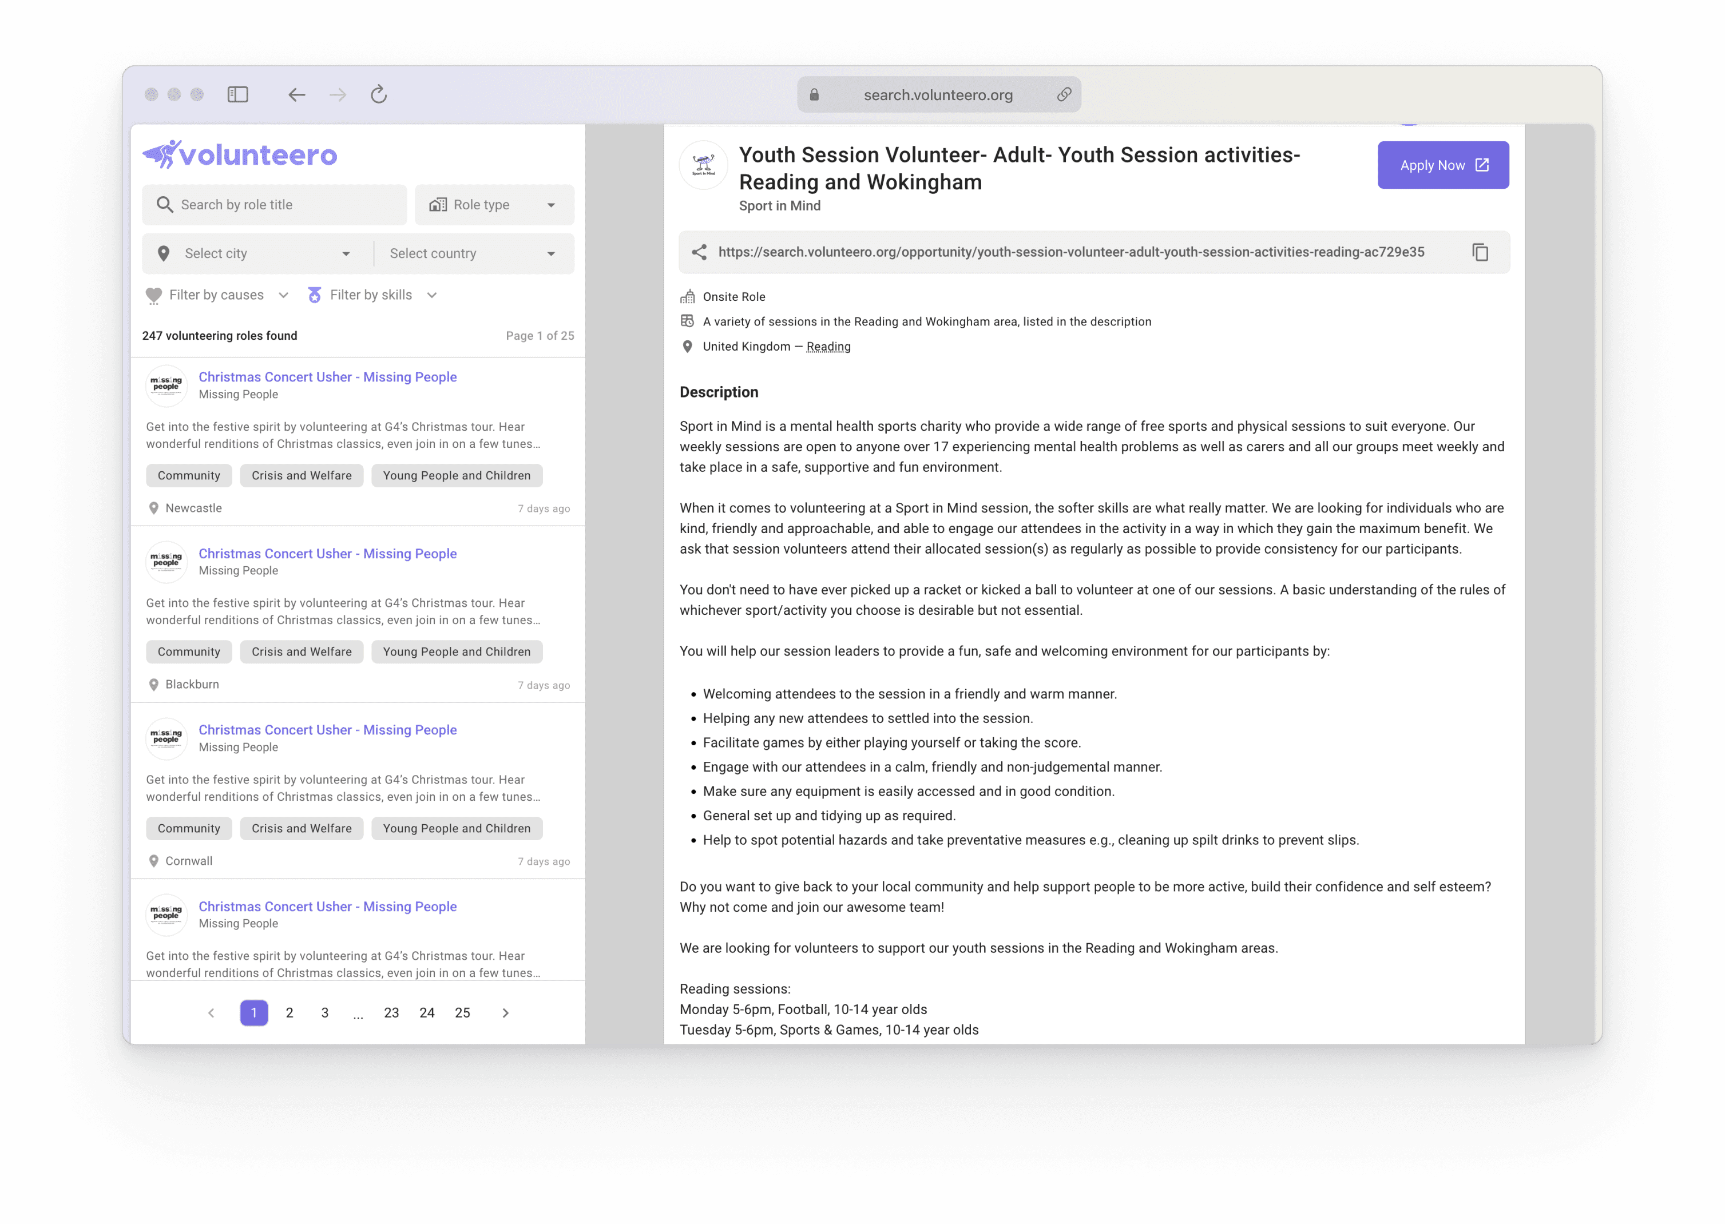The width and height of the screenshot is (1725, 1224).
Task: Toggle the browser sidebar panel icon
Action: (237, 94)
